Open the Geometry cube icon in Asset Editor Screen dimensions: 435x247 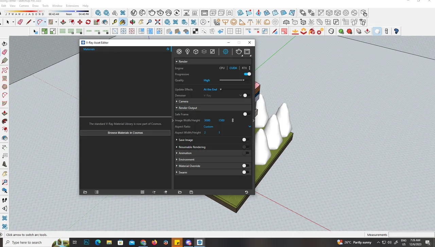tap(196, 52)
